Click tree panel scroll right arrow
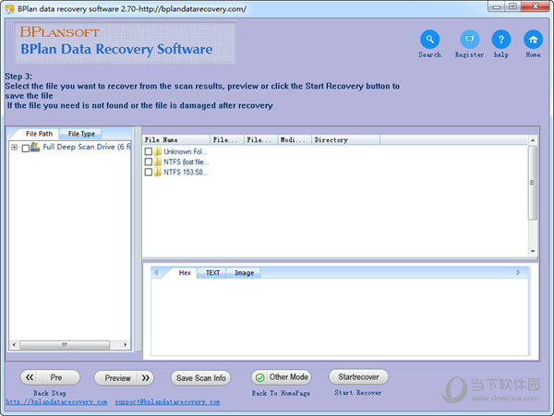The width and height of the screenshot is (554, 416). click(x=125, y=345)
